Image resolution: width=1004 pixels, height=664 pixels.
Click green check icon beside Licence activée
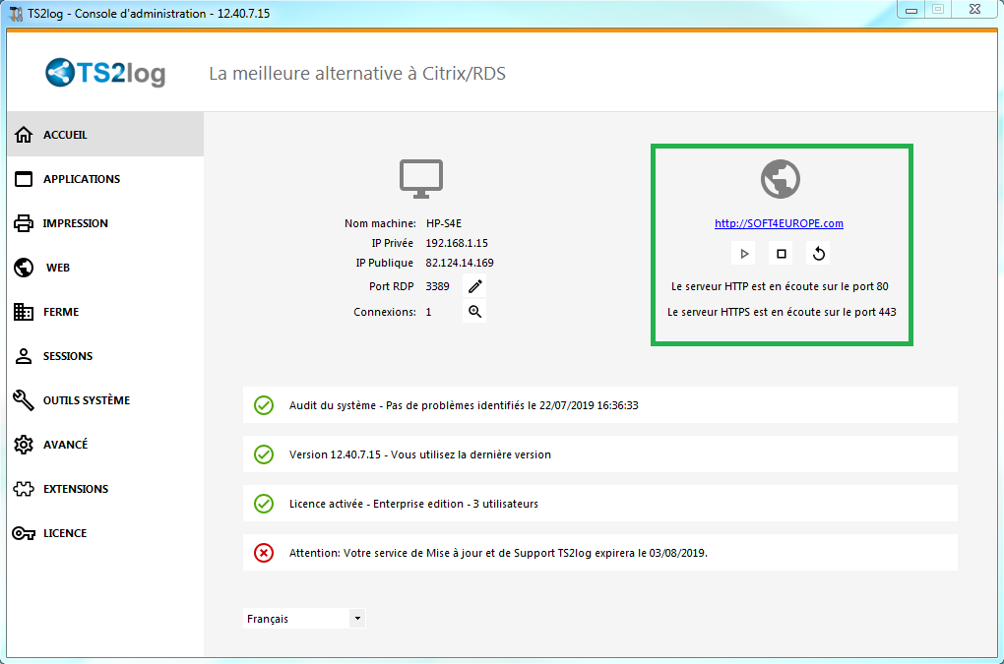pyautogui.click(x=264, y=504)
